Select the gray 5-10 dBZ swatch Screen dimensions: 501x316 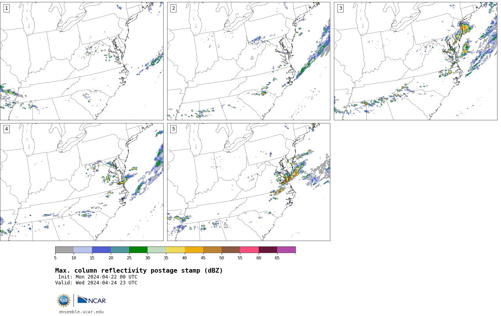pyautogui.click(x=65, y=250)
